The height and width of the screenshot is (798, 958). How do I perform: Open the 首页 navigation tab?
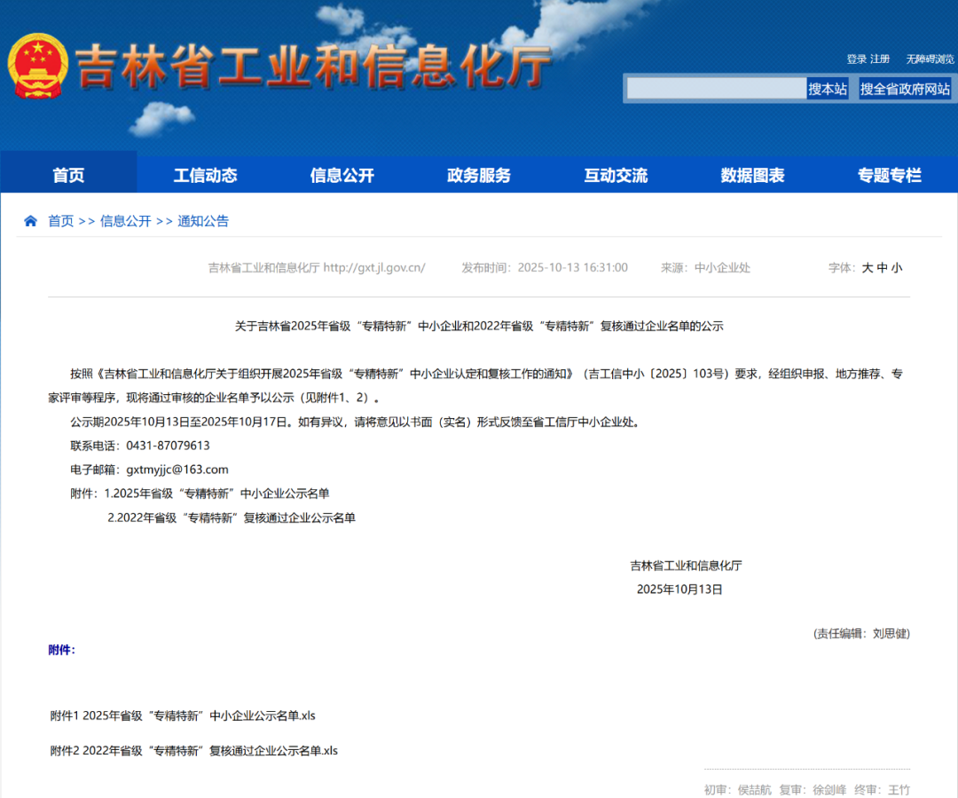point(68,176)
